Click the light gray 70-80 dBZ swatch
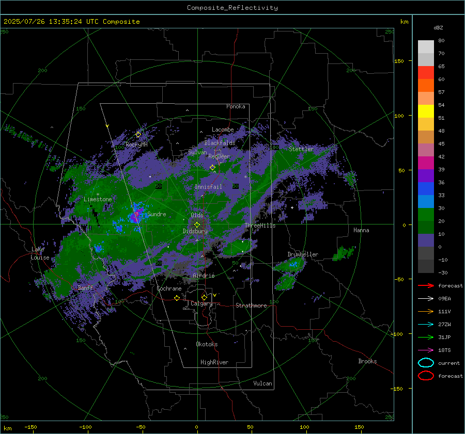This screenshot has width=465, height=434. click(426, 47)
